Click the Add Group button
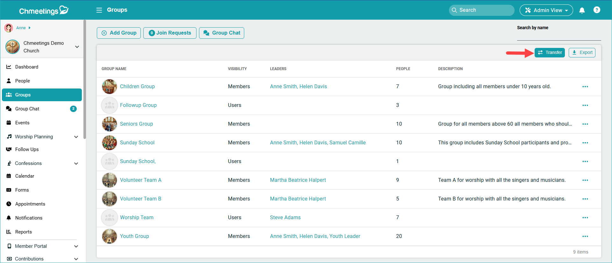612x263 pixels. click(119, 33)
